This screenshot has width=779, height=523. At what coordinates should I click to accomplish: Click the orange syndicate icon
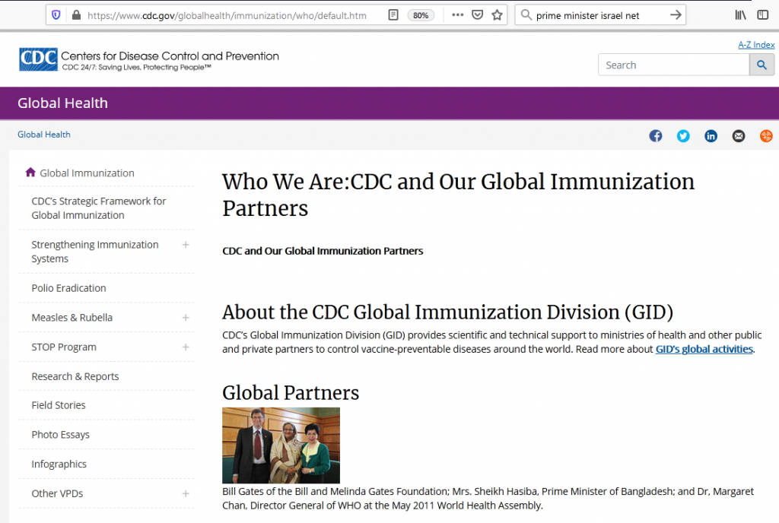767,135
